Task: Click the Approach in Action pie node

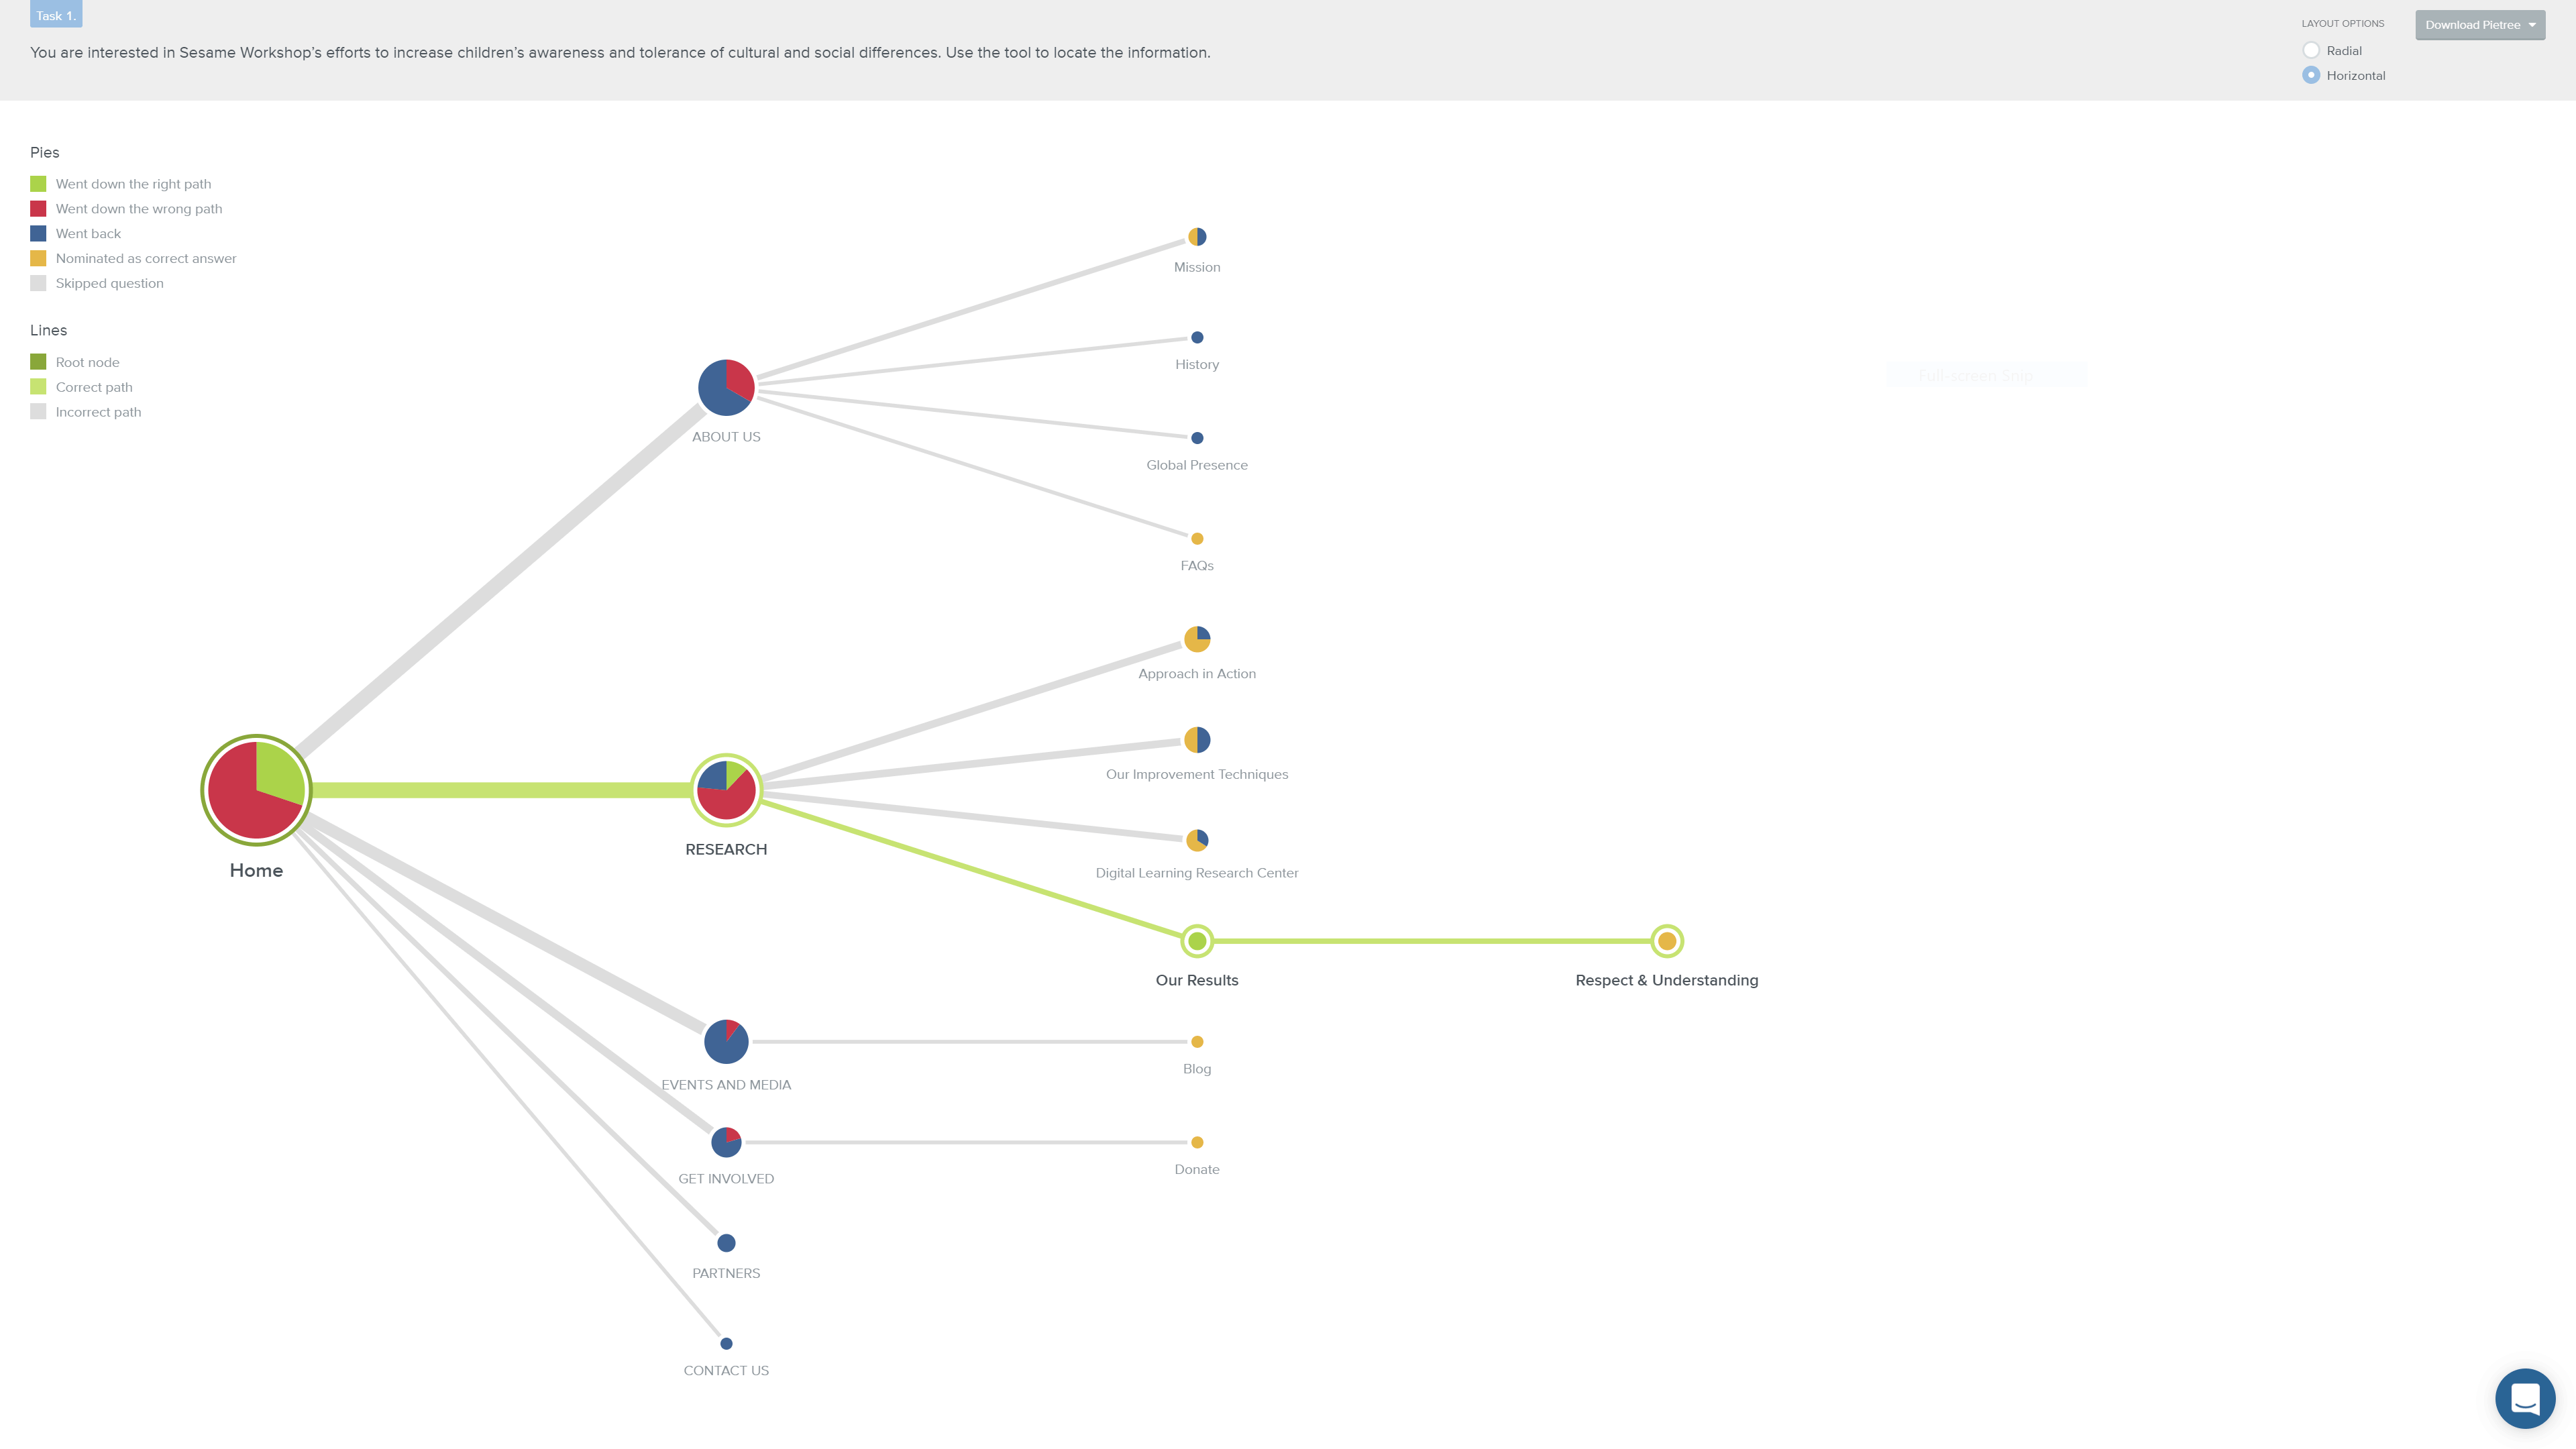Action: 1197,639
